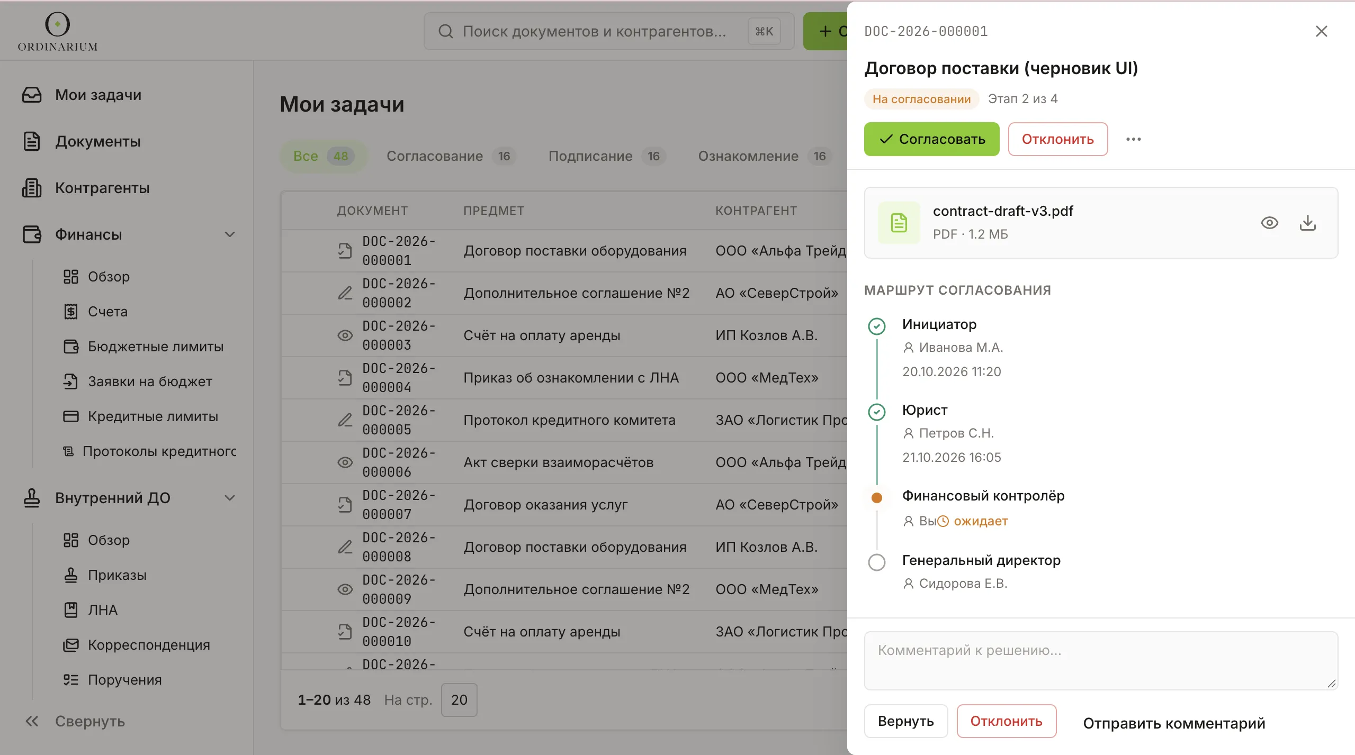Viewport: 1355px width, 755px height.
Task: Click the Генеральный директор step circle
Action: pos(876,562)
